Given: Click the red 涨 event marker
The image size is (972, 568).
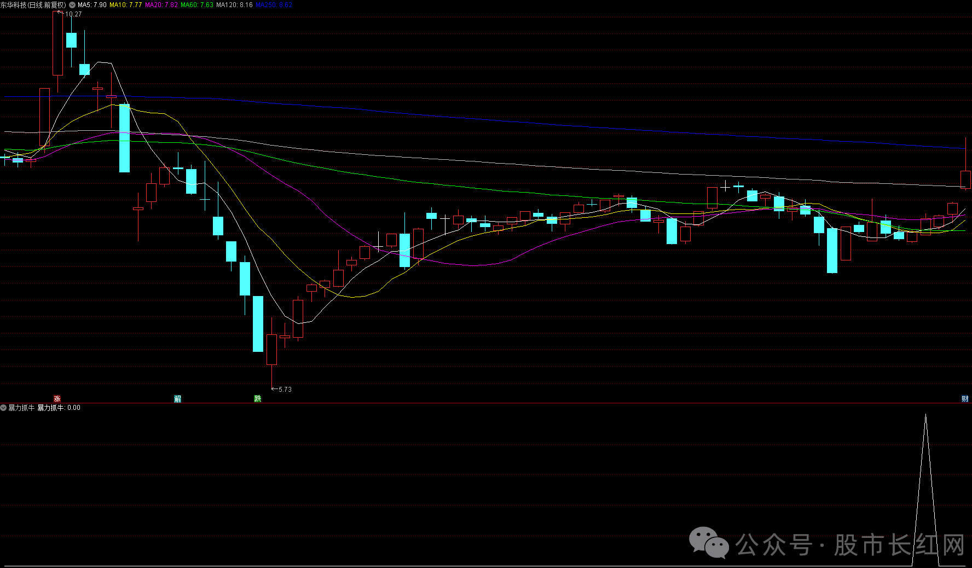Looking at the screenshot, I should (x=57, y=399).
